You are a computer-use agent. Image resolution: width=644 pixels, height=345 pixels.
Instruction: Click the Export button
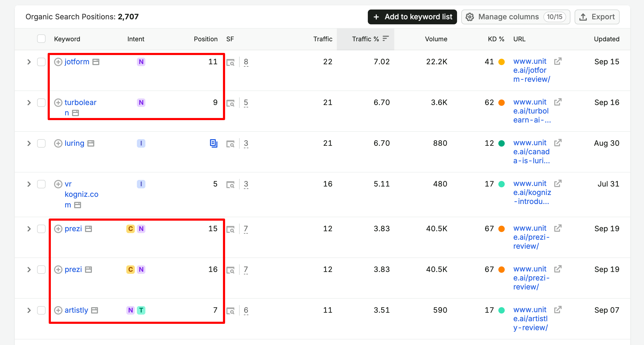tap(597, 17)
